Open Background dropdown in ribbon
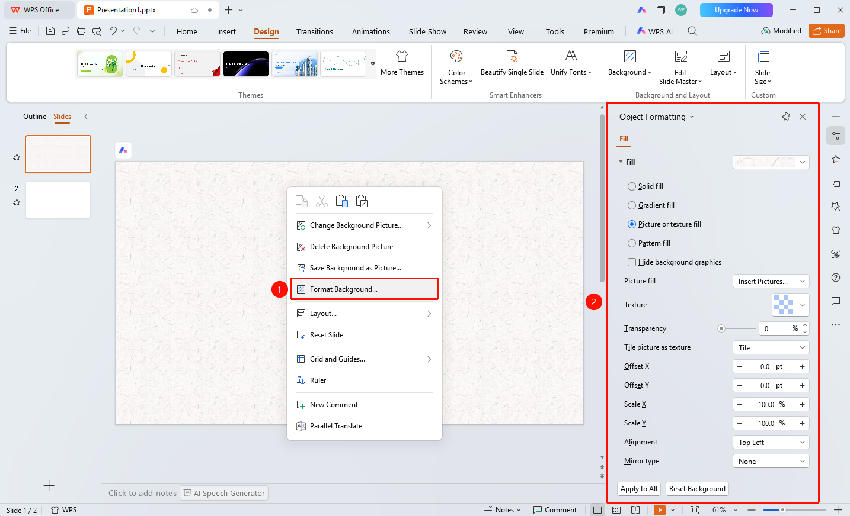Screen dimensions: 850x516 point(629,64)
